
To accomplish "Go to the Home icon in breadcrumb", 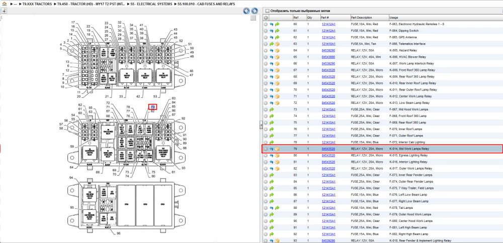I will click(x=4, y=4).
